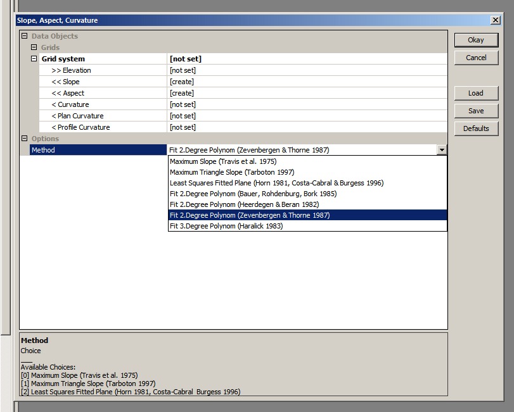This screenshot has width=514, height=412.
Task: Click the Method combo box current value
Action: pos(302,150)
